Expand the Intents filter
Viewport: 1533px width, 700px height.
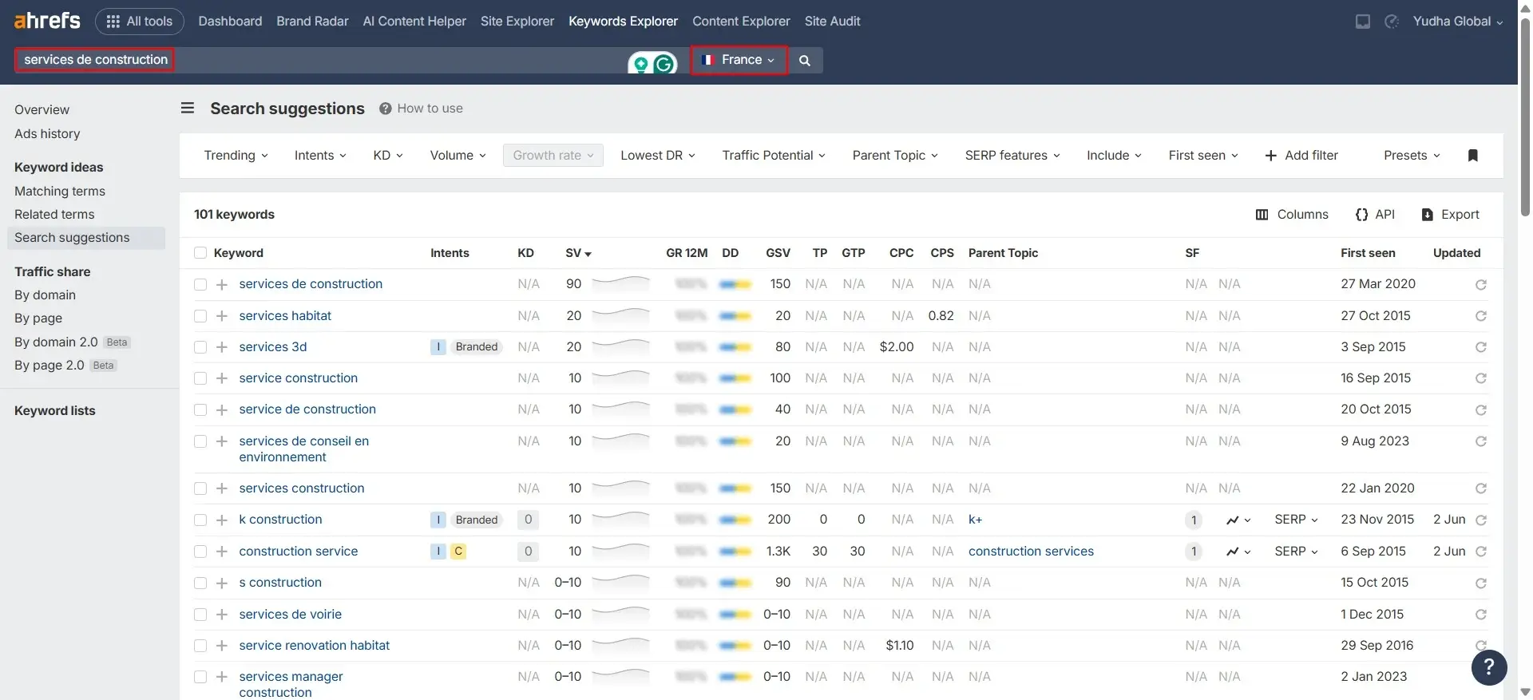(320, 156)
